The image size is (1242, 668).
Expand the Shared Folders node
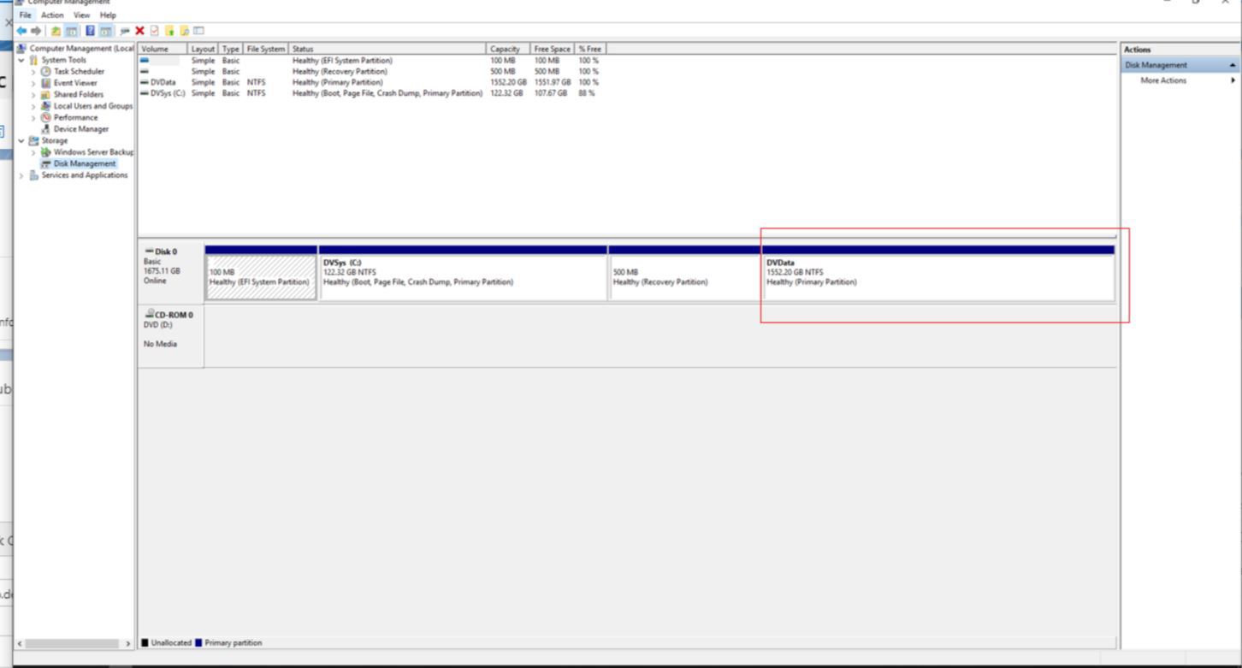tap(34, 95)
